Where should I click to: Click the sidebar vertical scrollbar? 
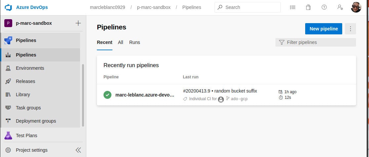pyautogui.click(x=83, y=95)
